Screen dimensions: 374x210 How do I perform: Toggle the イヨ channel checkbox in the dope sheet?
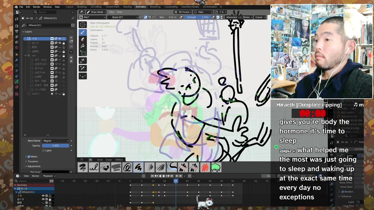tap(46, 196)
